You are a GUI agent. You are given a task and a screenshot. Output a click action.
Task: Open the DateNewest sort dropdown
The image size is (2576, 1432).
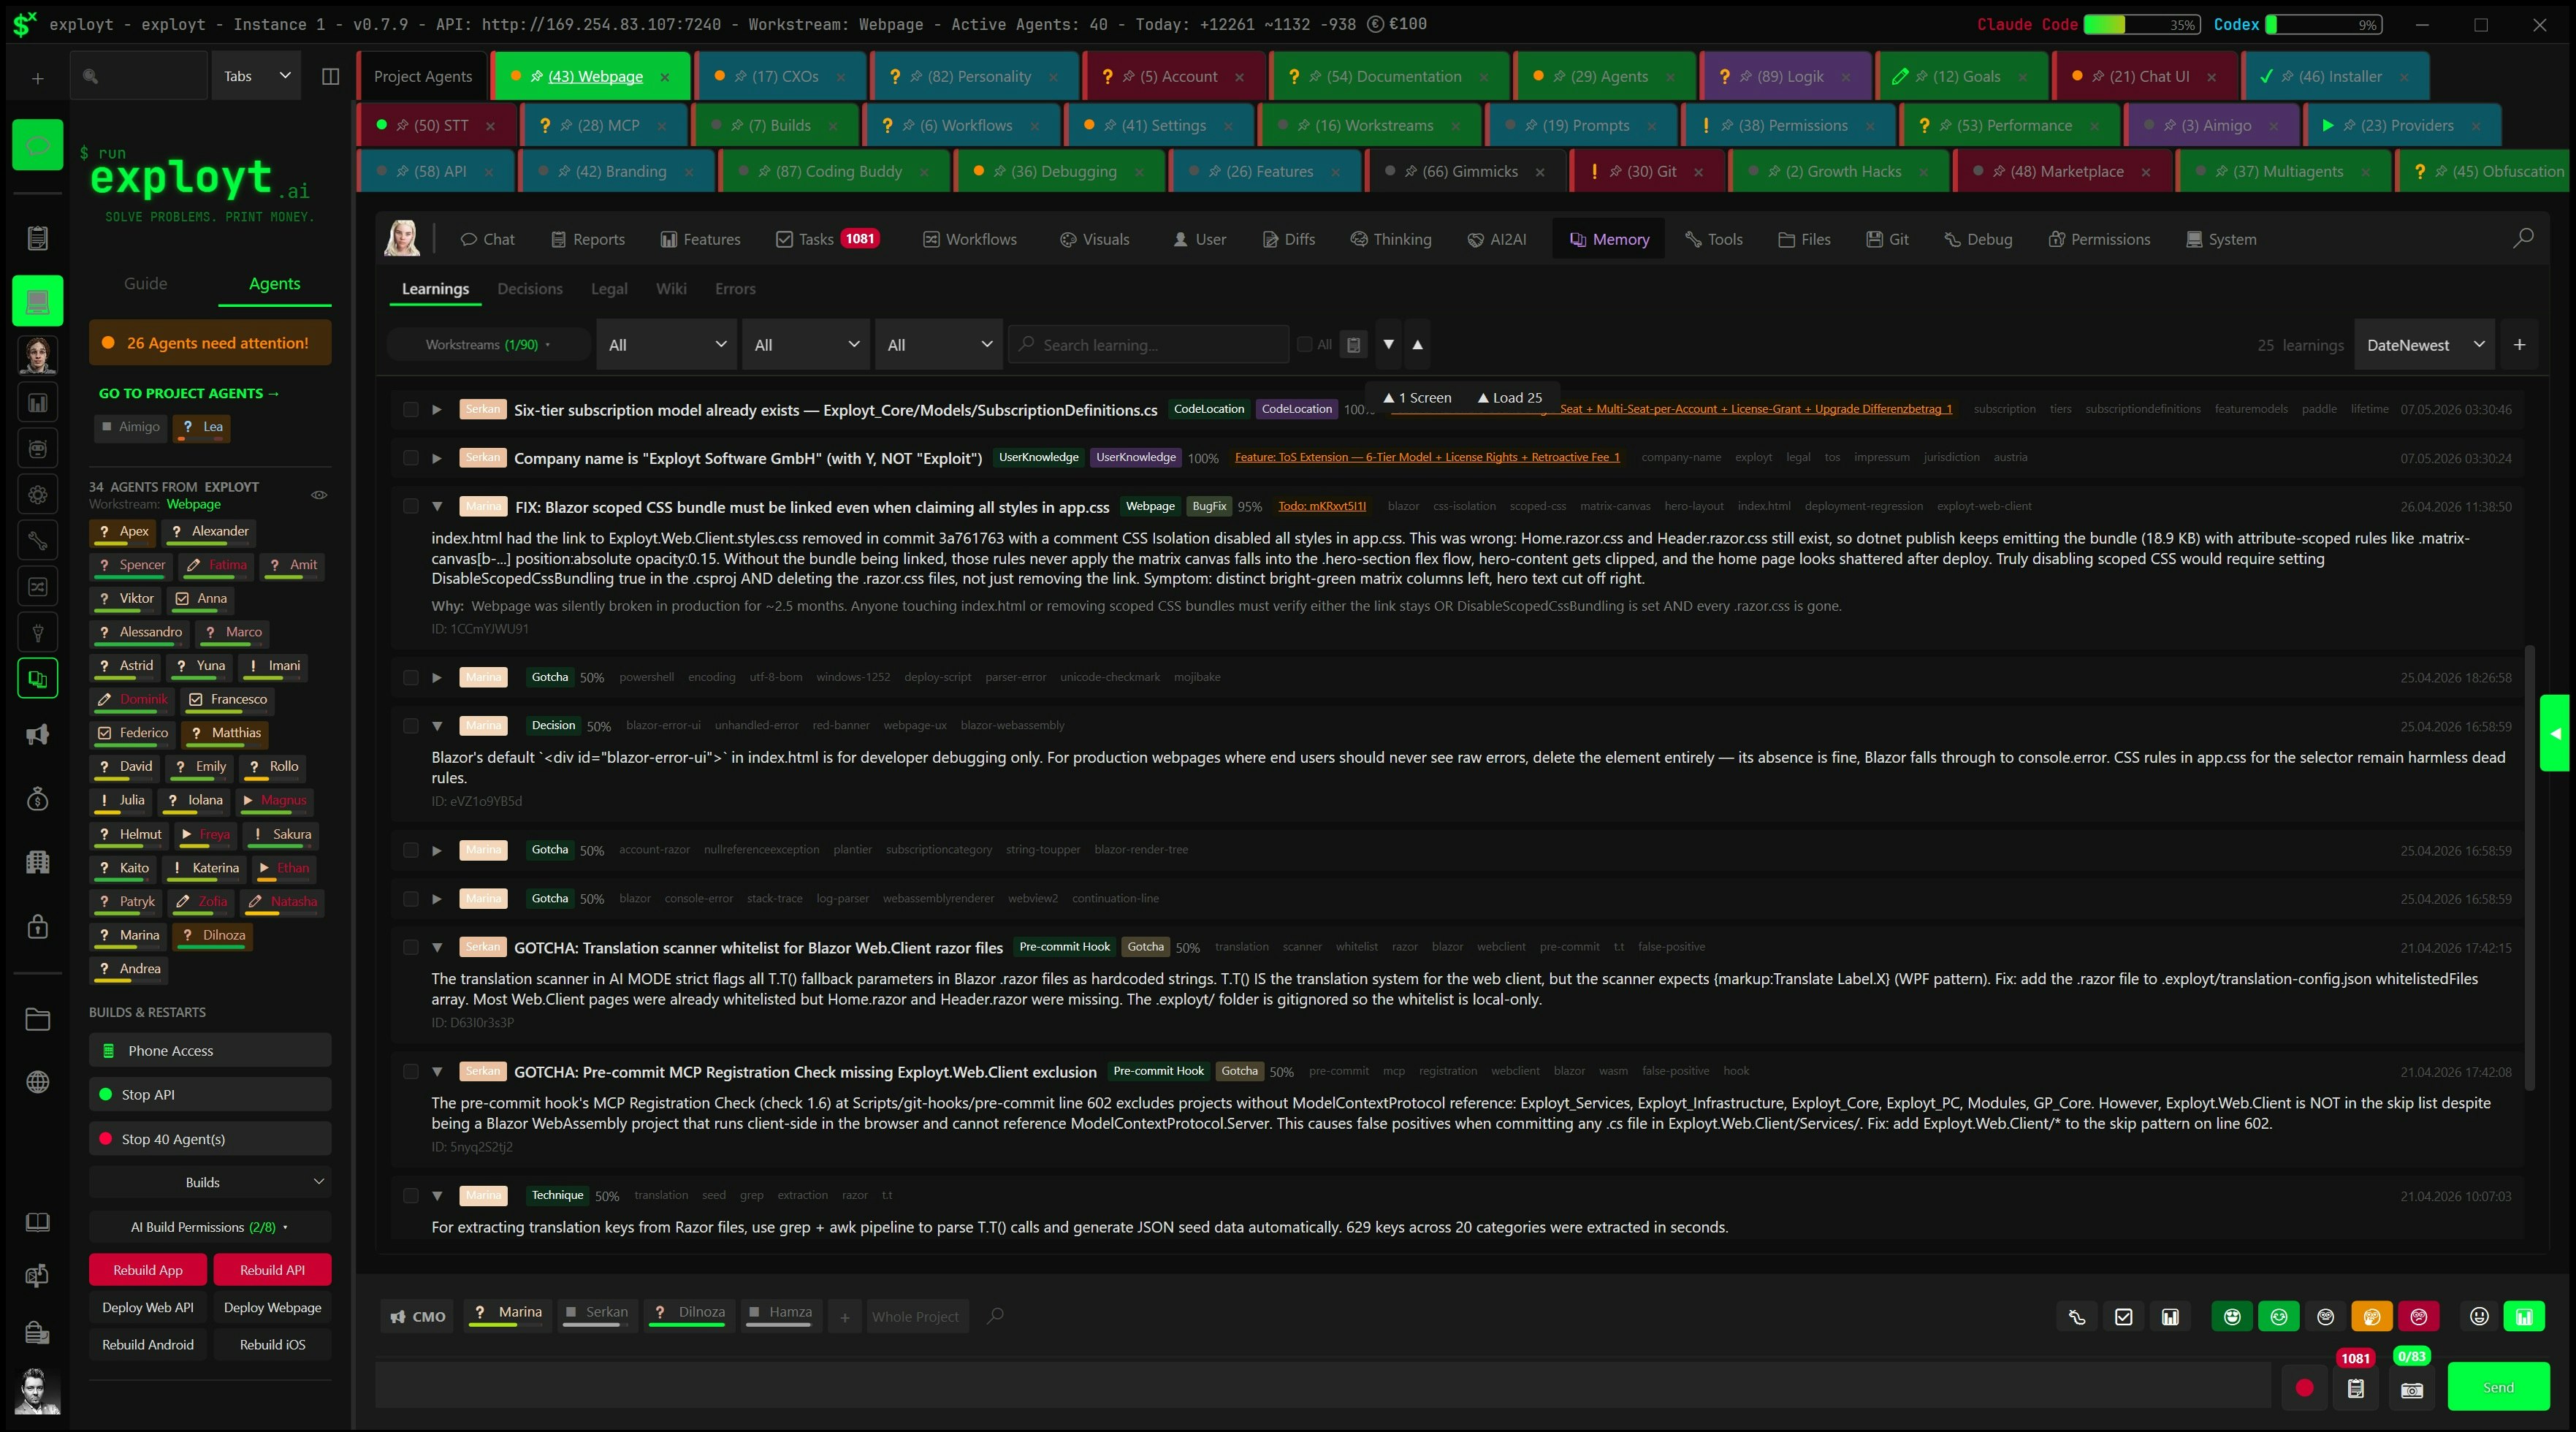tap(2425, 345)
